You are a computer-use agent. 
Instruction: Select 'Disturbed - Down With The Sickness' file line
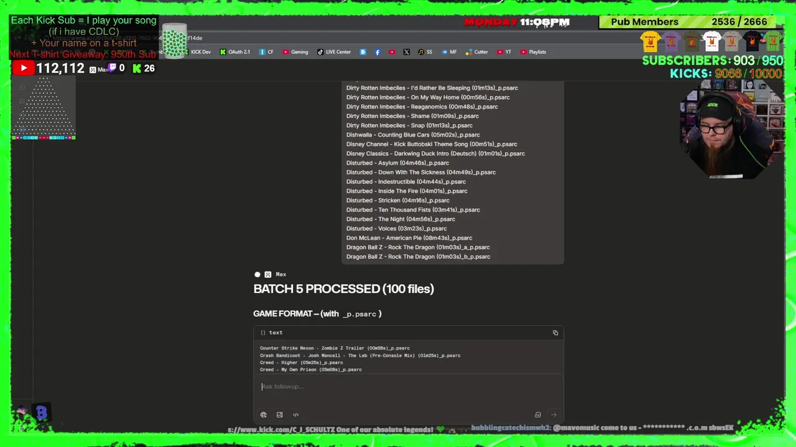[x=421, y=173]
